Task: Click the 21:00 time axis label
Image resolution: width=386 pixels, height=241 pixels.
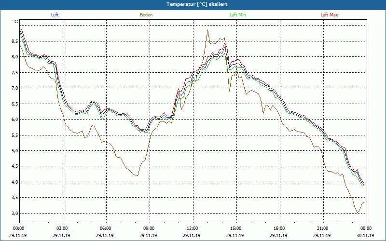Action: pyautogui.click(x=323, y=228)
